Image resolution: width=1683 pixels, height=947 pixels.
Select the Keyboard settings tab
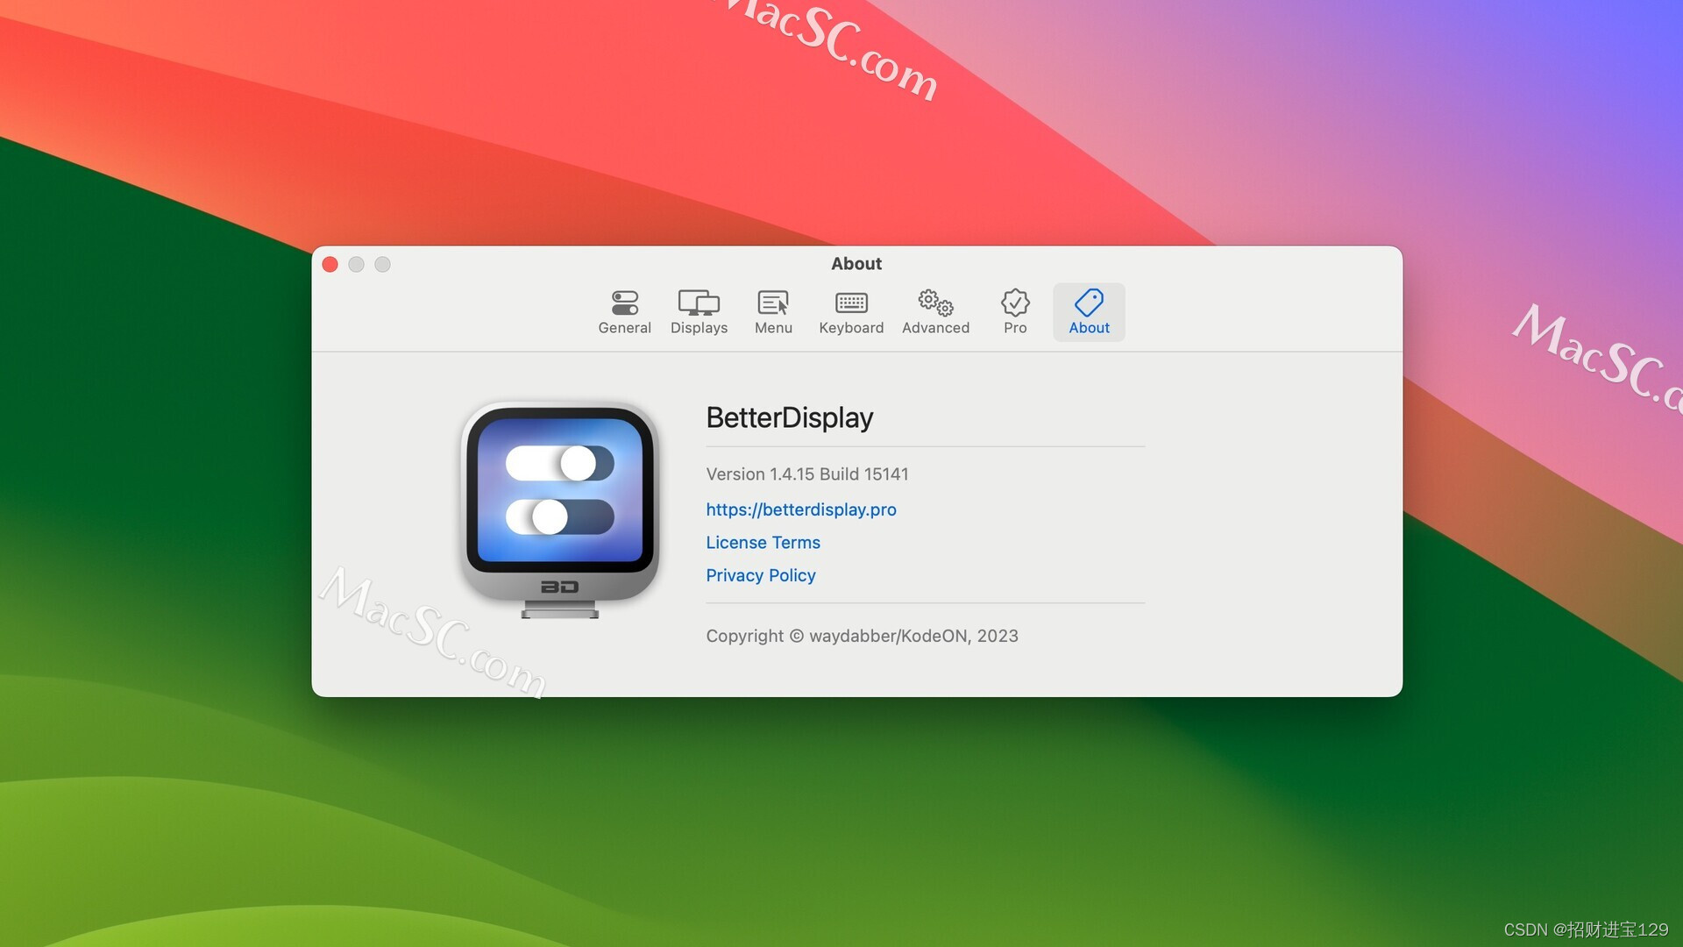851,310
